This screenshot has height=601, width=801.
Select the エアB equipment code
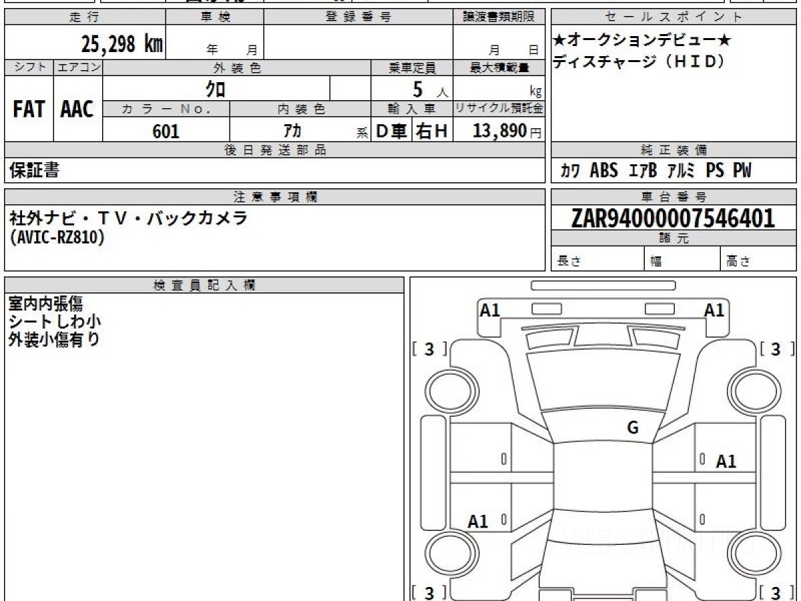[643, 171]
